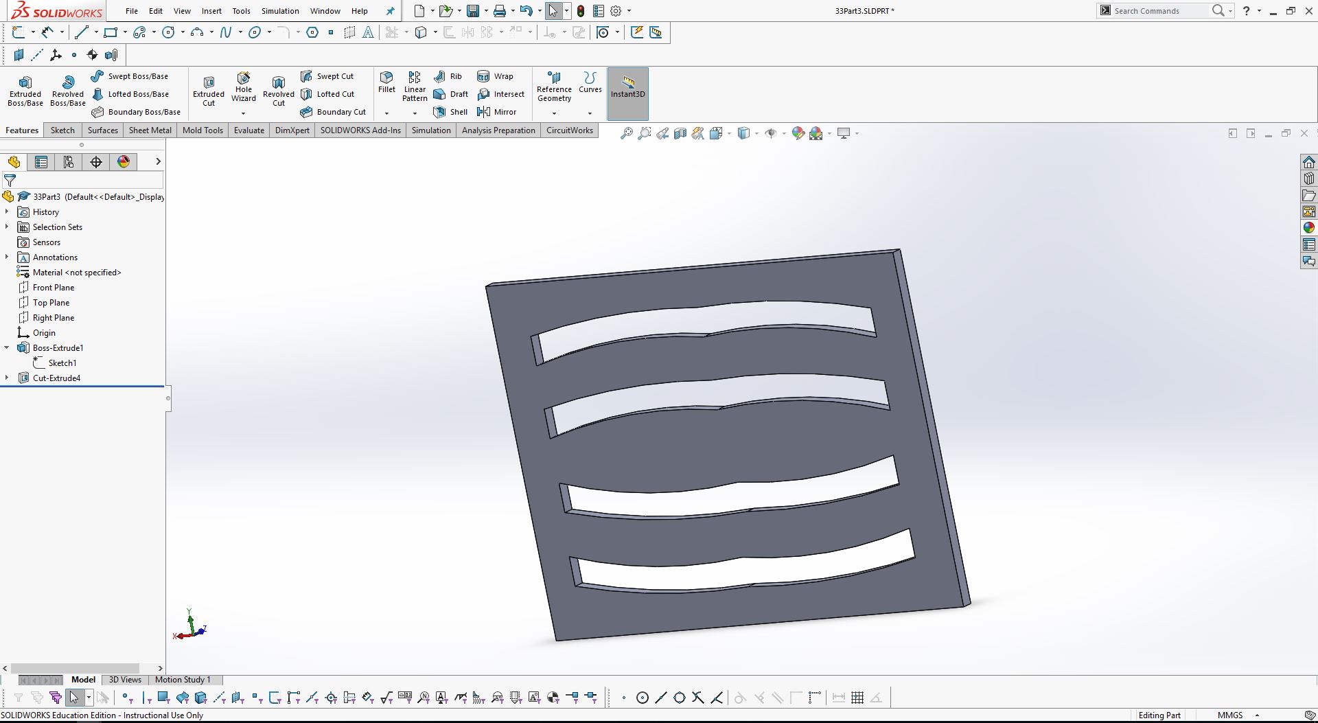Select the Revolved Boss/Base tool
Viewport: 1318px width, 723px height.
(68, 91)
